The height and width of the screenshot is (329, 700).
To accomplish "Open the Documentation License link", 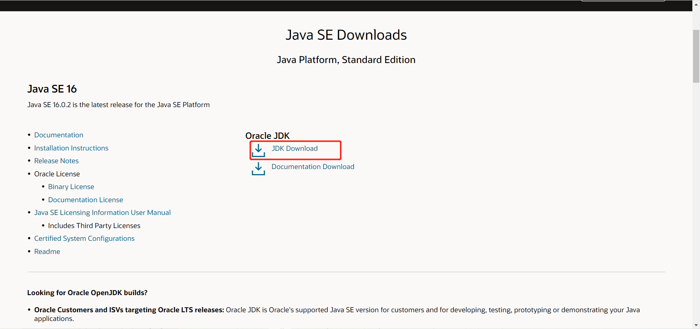I will click(86, 200).
